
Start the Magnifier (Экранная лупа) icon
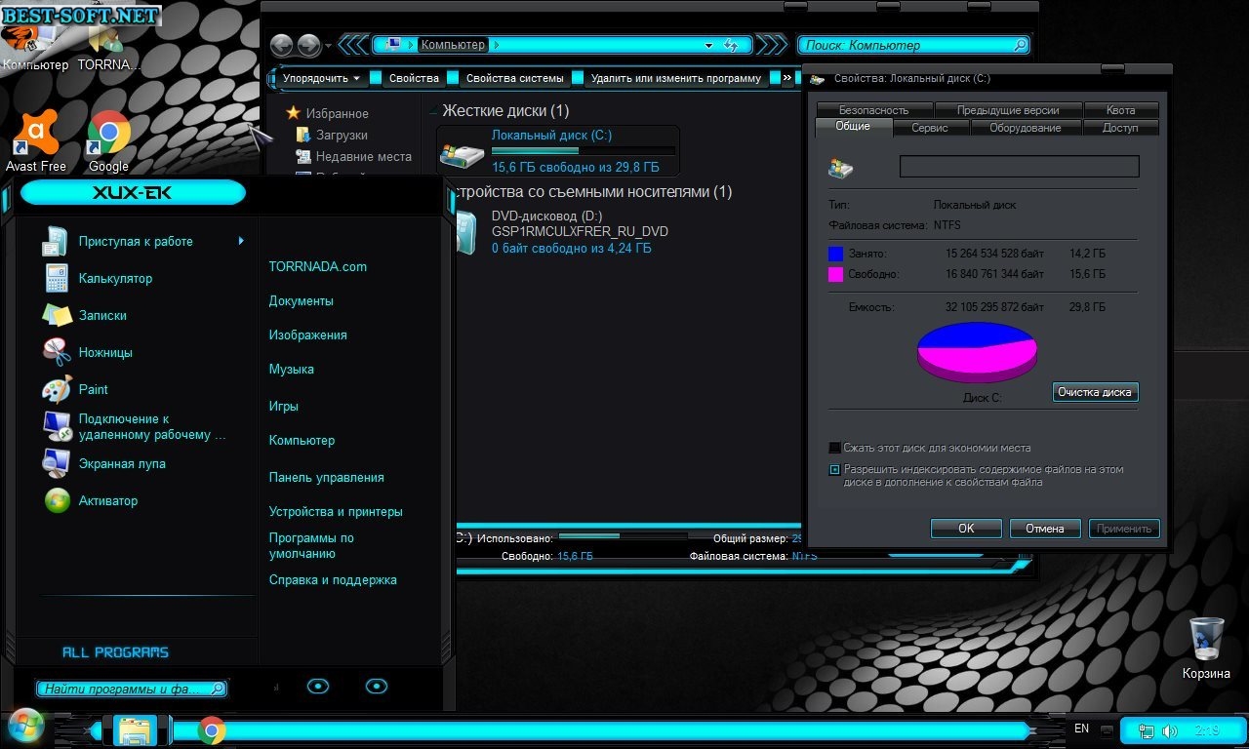[56, 463]
